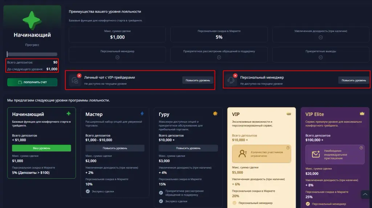The image size is (372, 208).
Task: Click the Мастер 10% discount value
Action: [x=89, y=184]
